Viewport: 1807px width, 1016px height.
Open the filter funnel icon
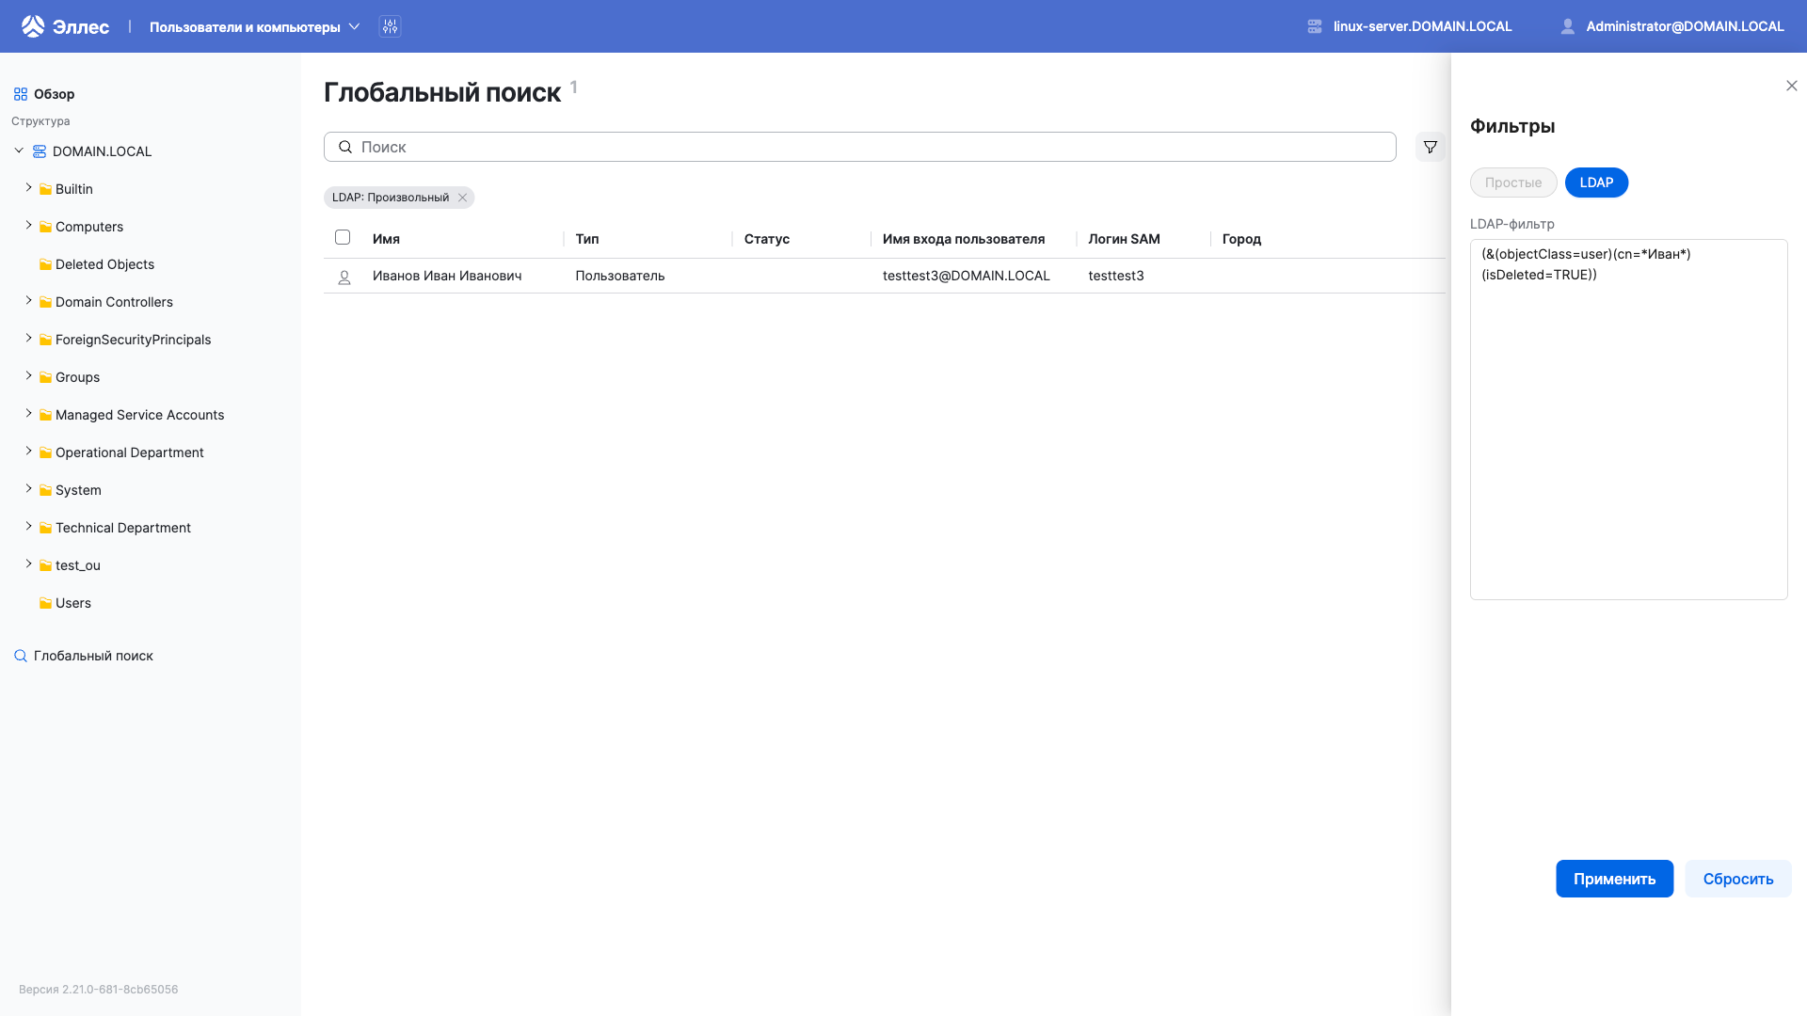point(1431,147)
